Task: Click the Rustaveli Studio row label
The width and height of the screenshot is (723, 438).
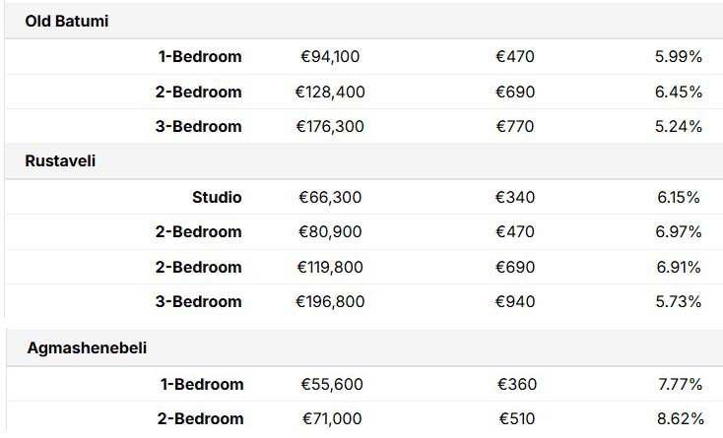Action: pyautogui.click(x=217, y=197)
